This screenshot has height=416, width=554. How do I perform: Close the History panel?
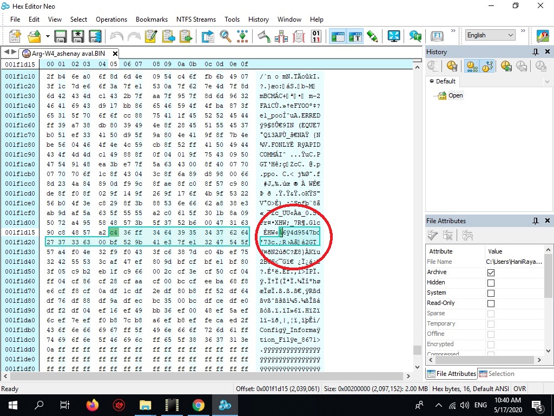(548, 51)
